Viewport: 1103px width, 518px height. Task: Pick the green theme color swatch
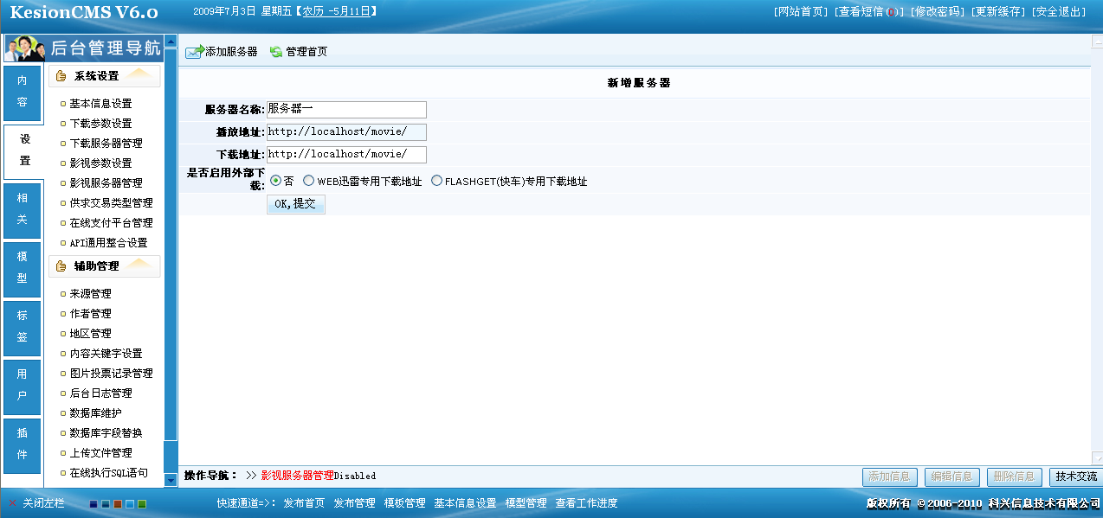coord(142,504)
